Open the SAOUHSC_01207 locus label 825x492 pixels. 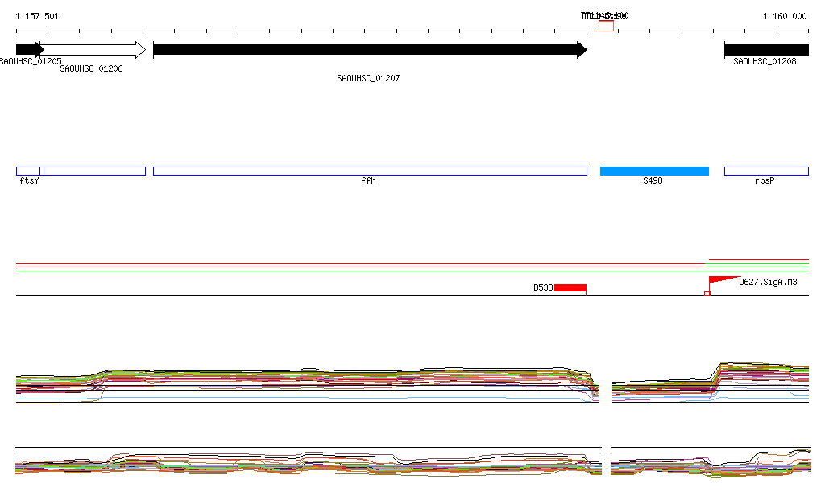[x=368, y=79]
